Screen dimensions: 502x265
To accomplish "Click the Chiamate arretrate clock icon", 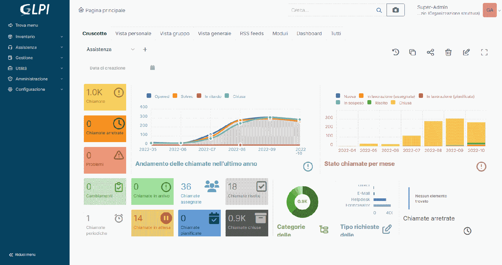I will point(467,231).
